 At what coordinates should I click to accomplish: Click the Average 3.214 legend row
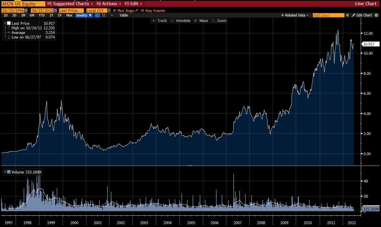[31, 32]
